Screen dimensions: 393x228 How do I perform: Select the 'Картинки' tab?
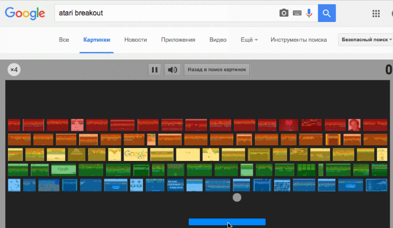point(96,40)
